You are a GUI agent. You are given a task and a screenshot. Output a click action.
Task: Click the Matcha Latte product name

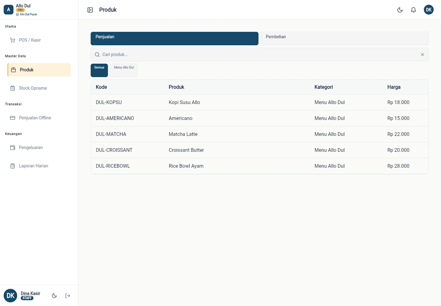coord(183,134)
